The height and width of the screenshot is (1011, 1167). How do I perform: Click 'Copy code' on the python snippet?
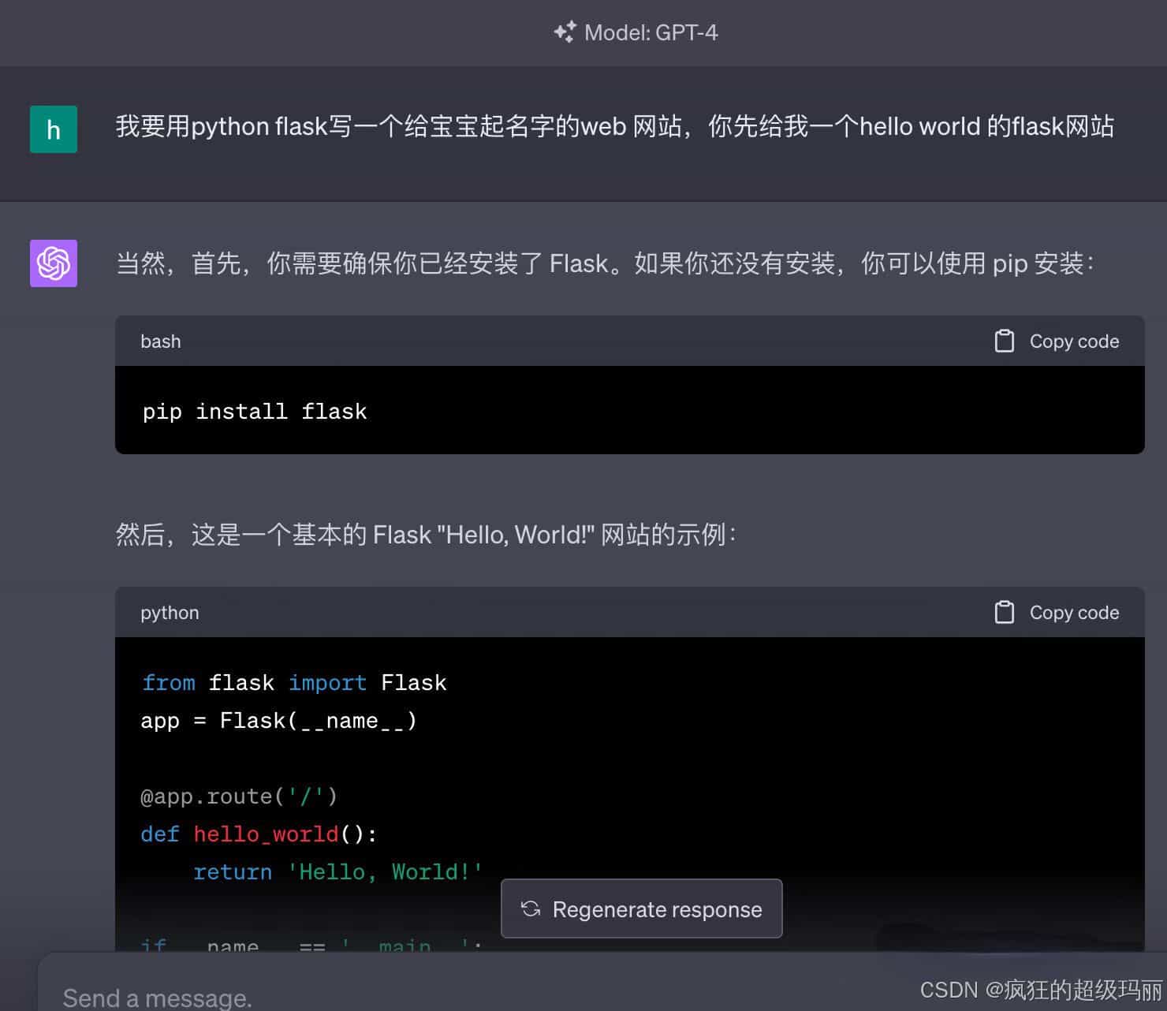click(1074, 612)
